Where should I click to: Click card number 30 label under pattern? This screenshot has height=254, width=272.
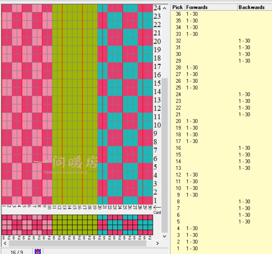[150, 207]
